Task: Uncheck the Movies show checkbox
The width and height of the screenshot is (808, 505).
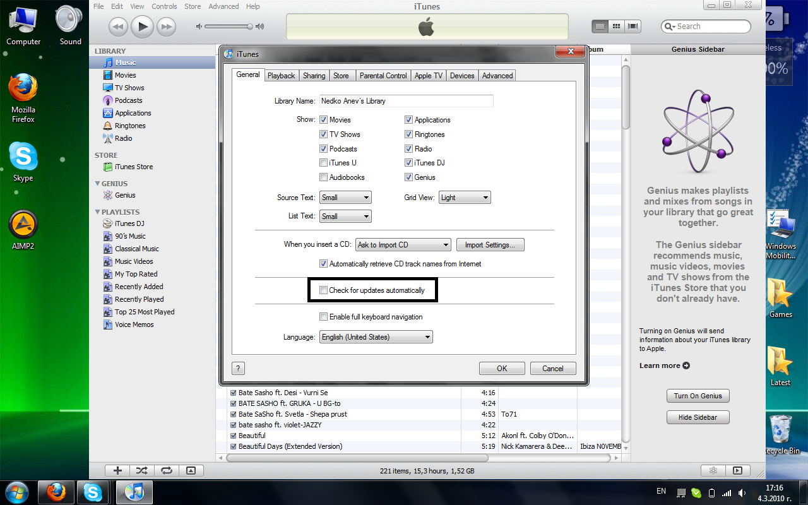Action: point(324,120)
